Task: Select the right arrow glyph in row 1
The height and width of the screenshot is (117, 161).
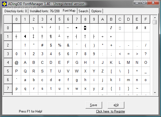Action: [103, 36]
